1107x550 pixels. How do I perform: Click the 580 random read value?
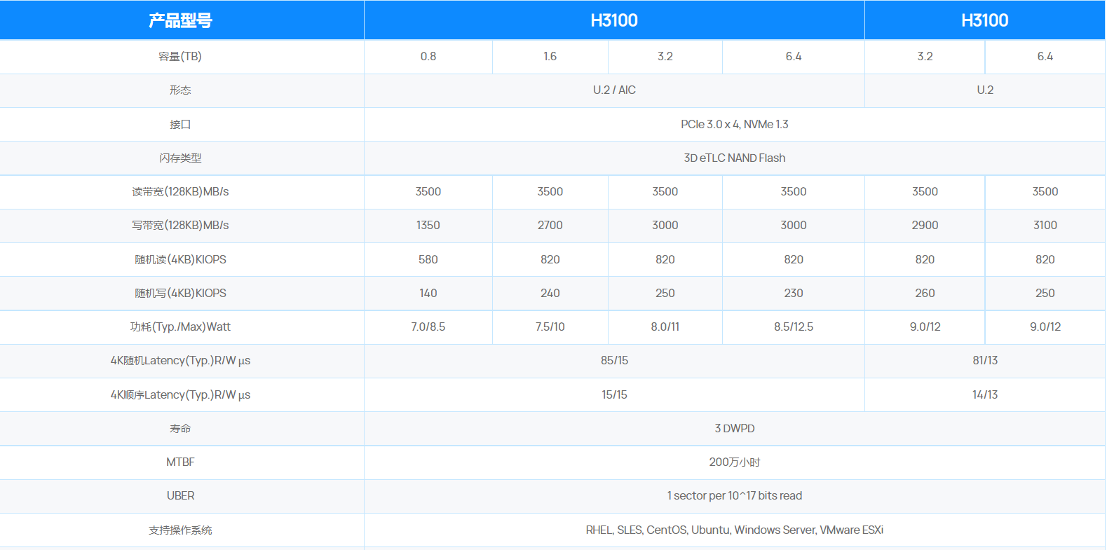[428, 259]
